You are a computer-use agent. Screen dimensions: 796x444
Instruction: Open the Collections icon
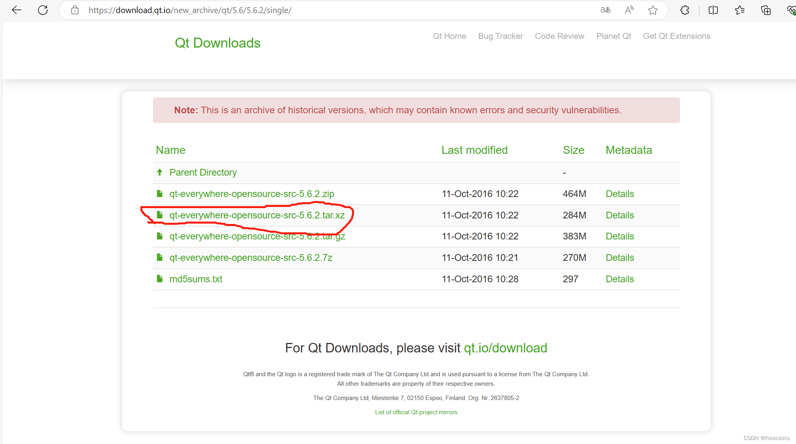766,10
